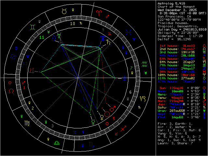Viewport: 208px width, 156px height.
Task: Select the Mercury position value '22Sco17'
Action: click(x=176, y=95)
